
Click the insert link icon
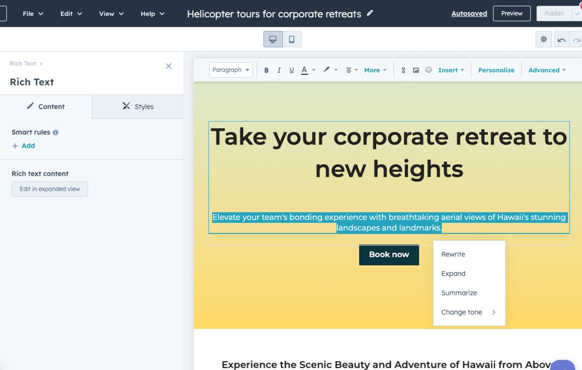pos(403,70)
